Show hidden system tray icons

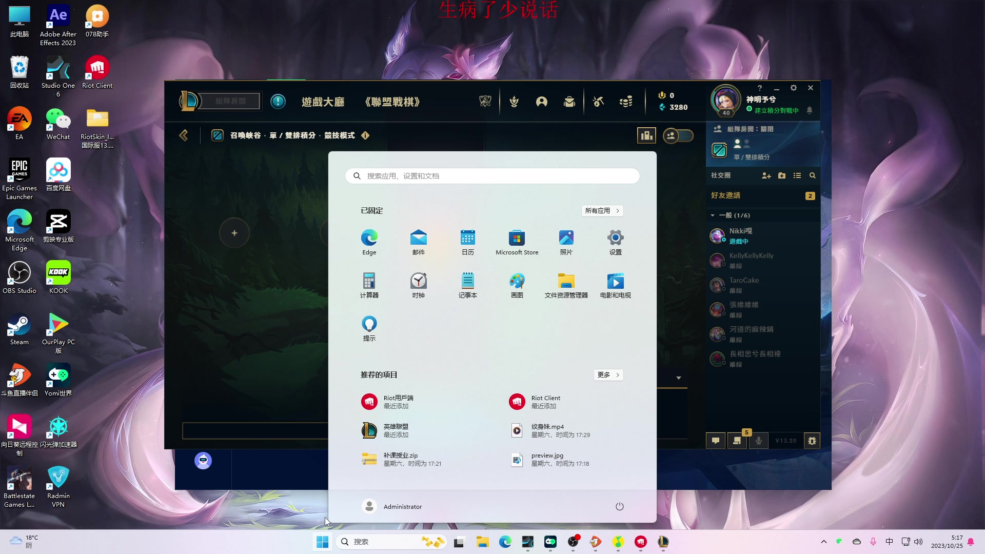click(824, 542)
